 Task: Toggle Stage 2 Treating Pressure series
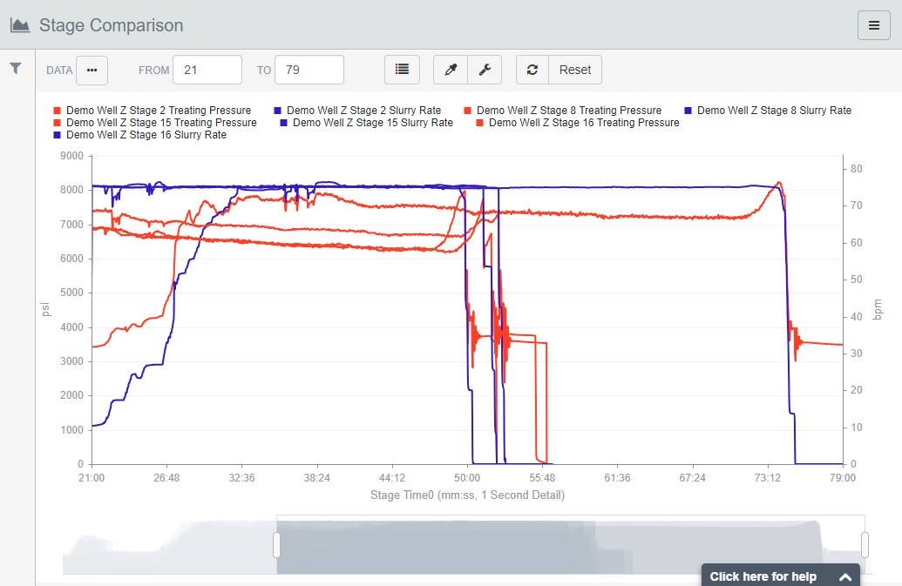coord(153,111)
